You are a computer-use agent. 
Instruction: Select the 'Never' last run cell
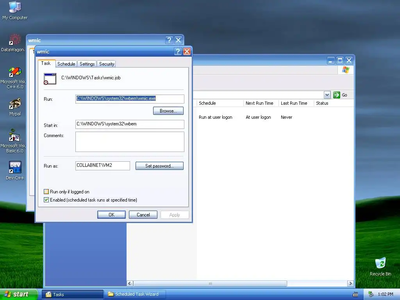(x=286, y=117)
